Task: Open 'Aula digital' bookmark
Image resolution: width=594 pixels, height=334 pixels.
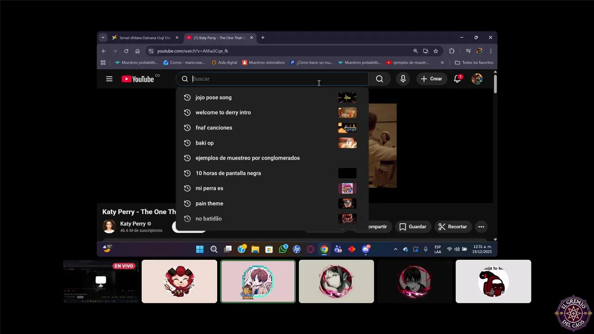Action: tap(224, 63)
